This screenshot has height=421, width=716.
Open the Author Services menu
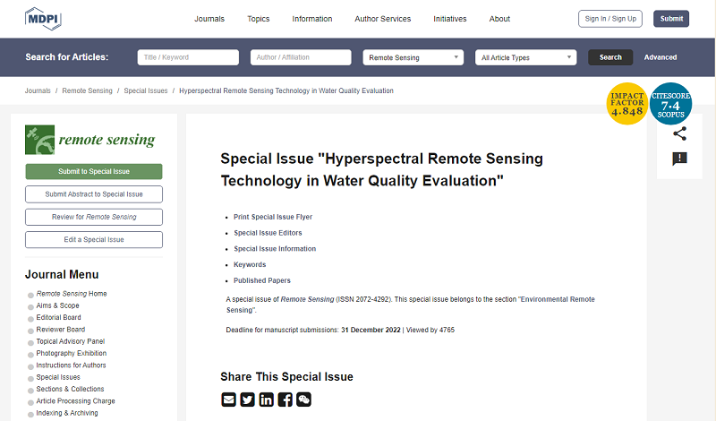(382, 19)
